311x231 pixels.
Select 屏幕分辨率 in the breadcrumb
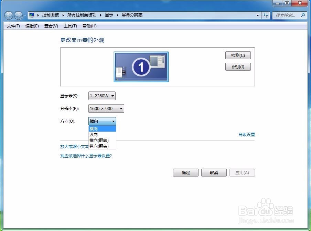tap(132, 15)
